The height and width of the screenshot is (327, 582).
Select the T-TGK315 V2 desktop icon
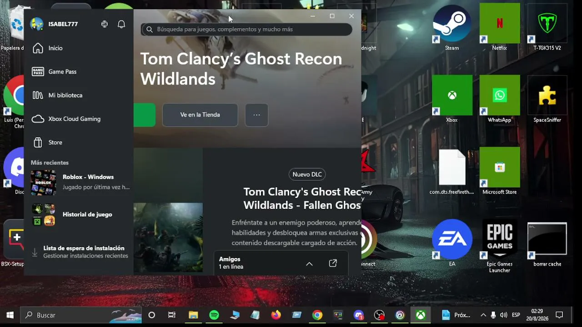pyautogui.click(x=547, y=28)
